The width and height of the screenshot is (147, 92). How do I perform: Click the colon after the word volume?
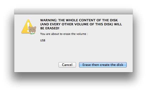point(87,34)
